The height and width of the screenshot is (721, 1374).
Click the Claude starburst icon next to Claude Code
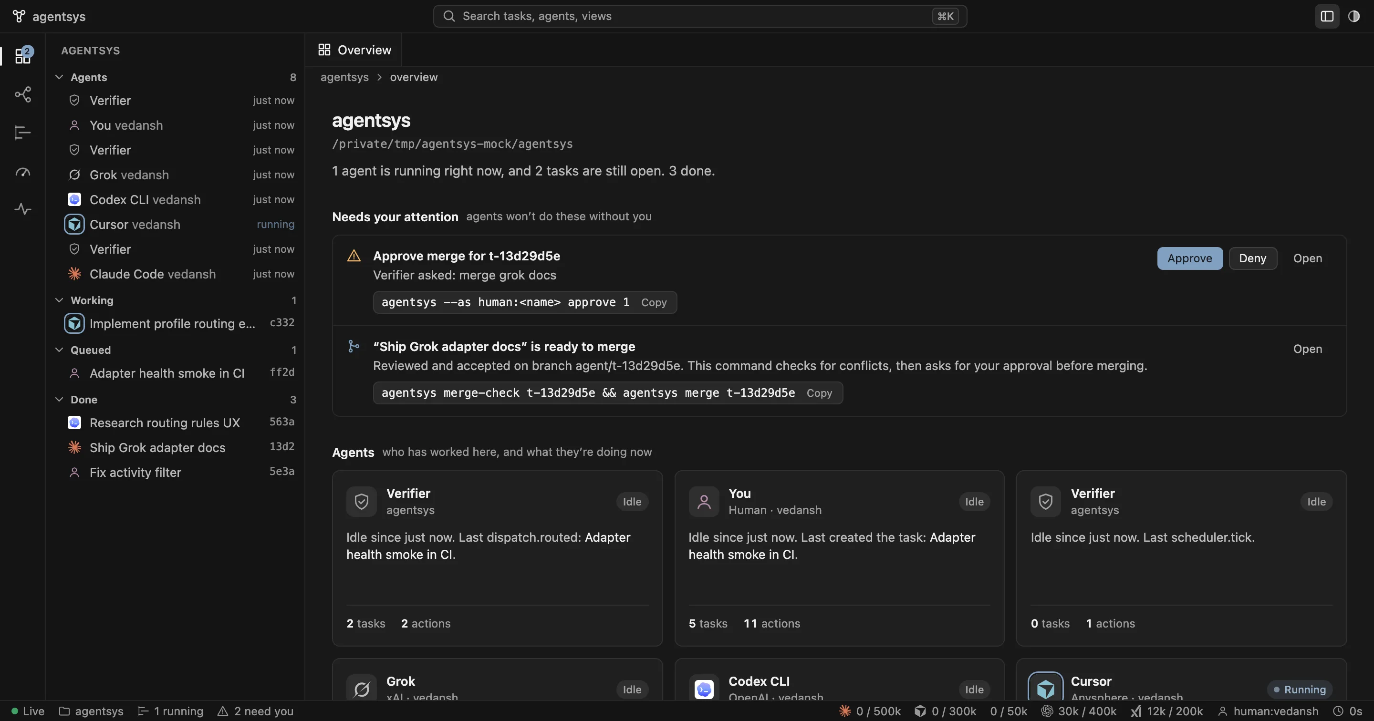click(74, 274)
